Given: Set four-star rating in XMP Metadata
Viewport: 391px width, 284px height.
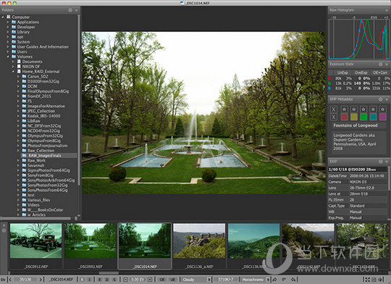Looking at the screenshot, I should (x=373, y=109).
